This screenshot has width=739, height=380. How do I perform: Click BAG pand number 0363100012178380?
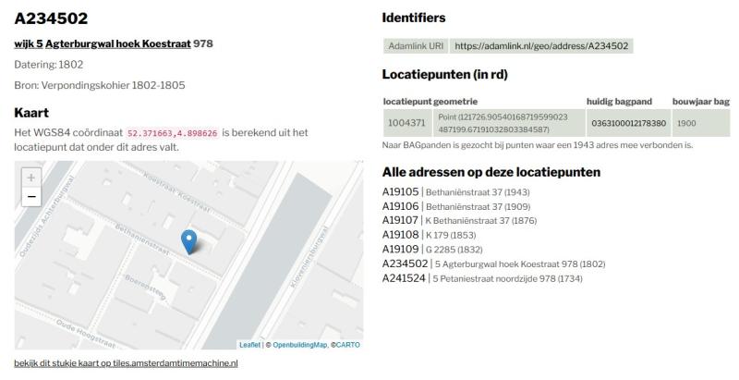tap(628, 123)
